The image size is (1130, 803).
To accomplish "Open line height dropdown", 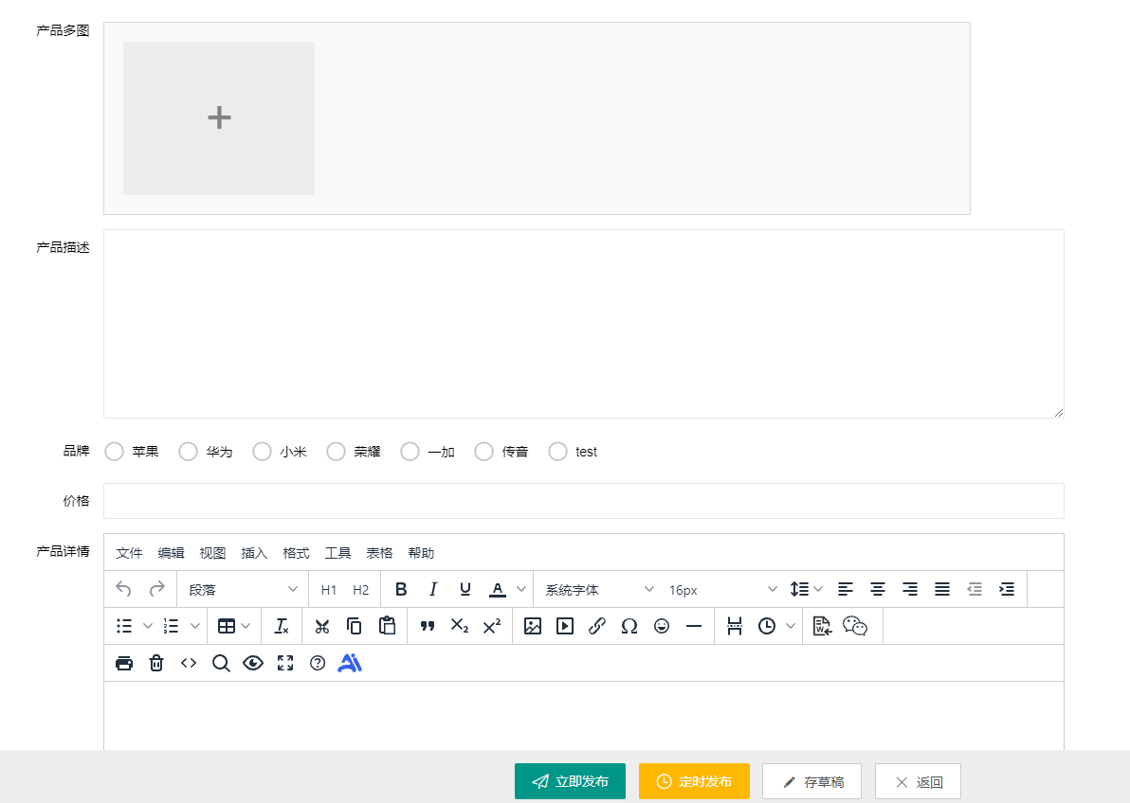I will [807, 589].
